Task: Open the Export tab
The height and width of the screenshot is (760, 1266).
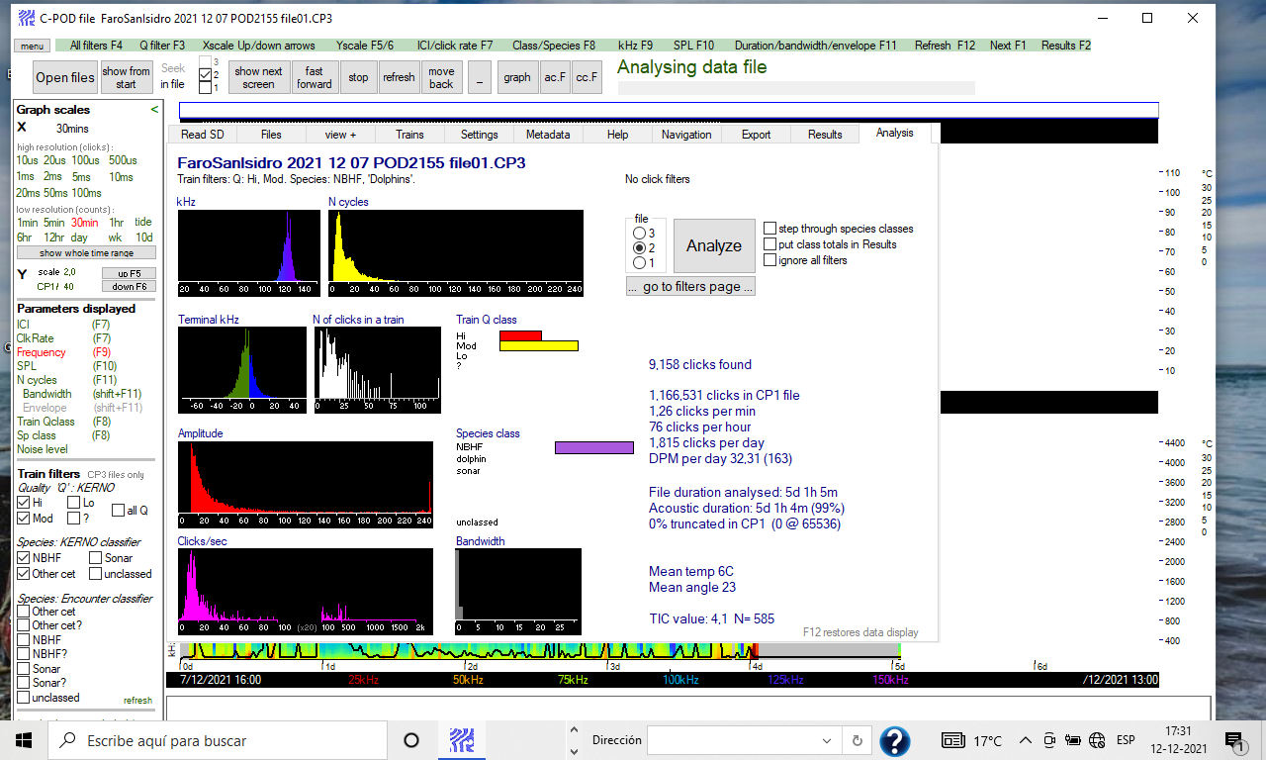Action: (x=756, y=135)
